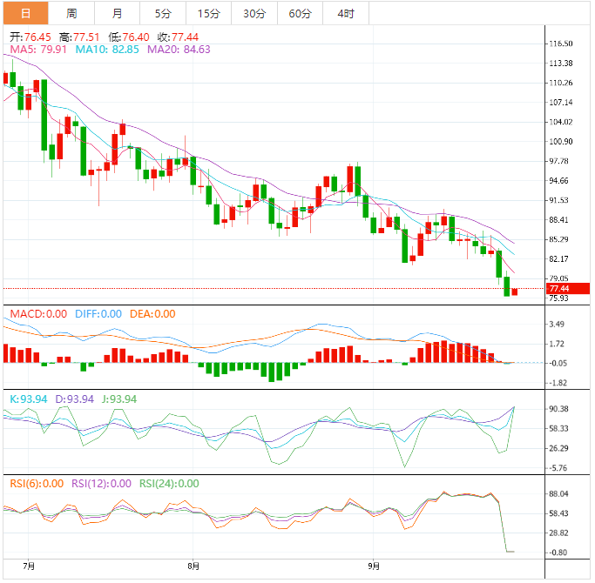Click the MA20: 84.63 indicator label

point(179,50)
